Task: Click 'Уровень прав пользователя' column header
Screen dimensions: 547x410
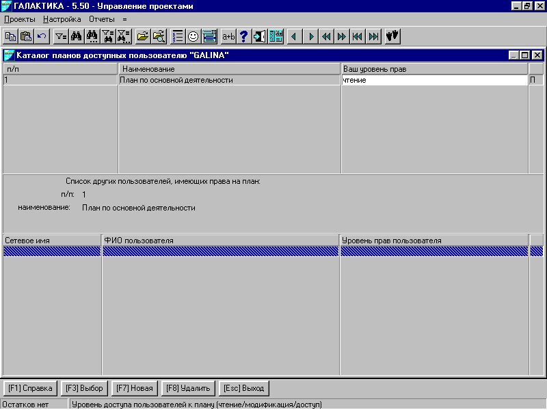Action: [434, 241]
